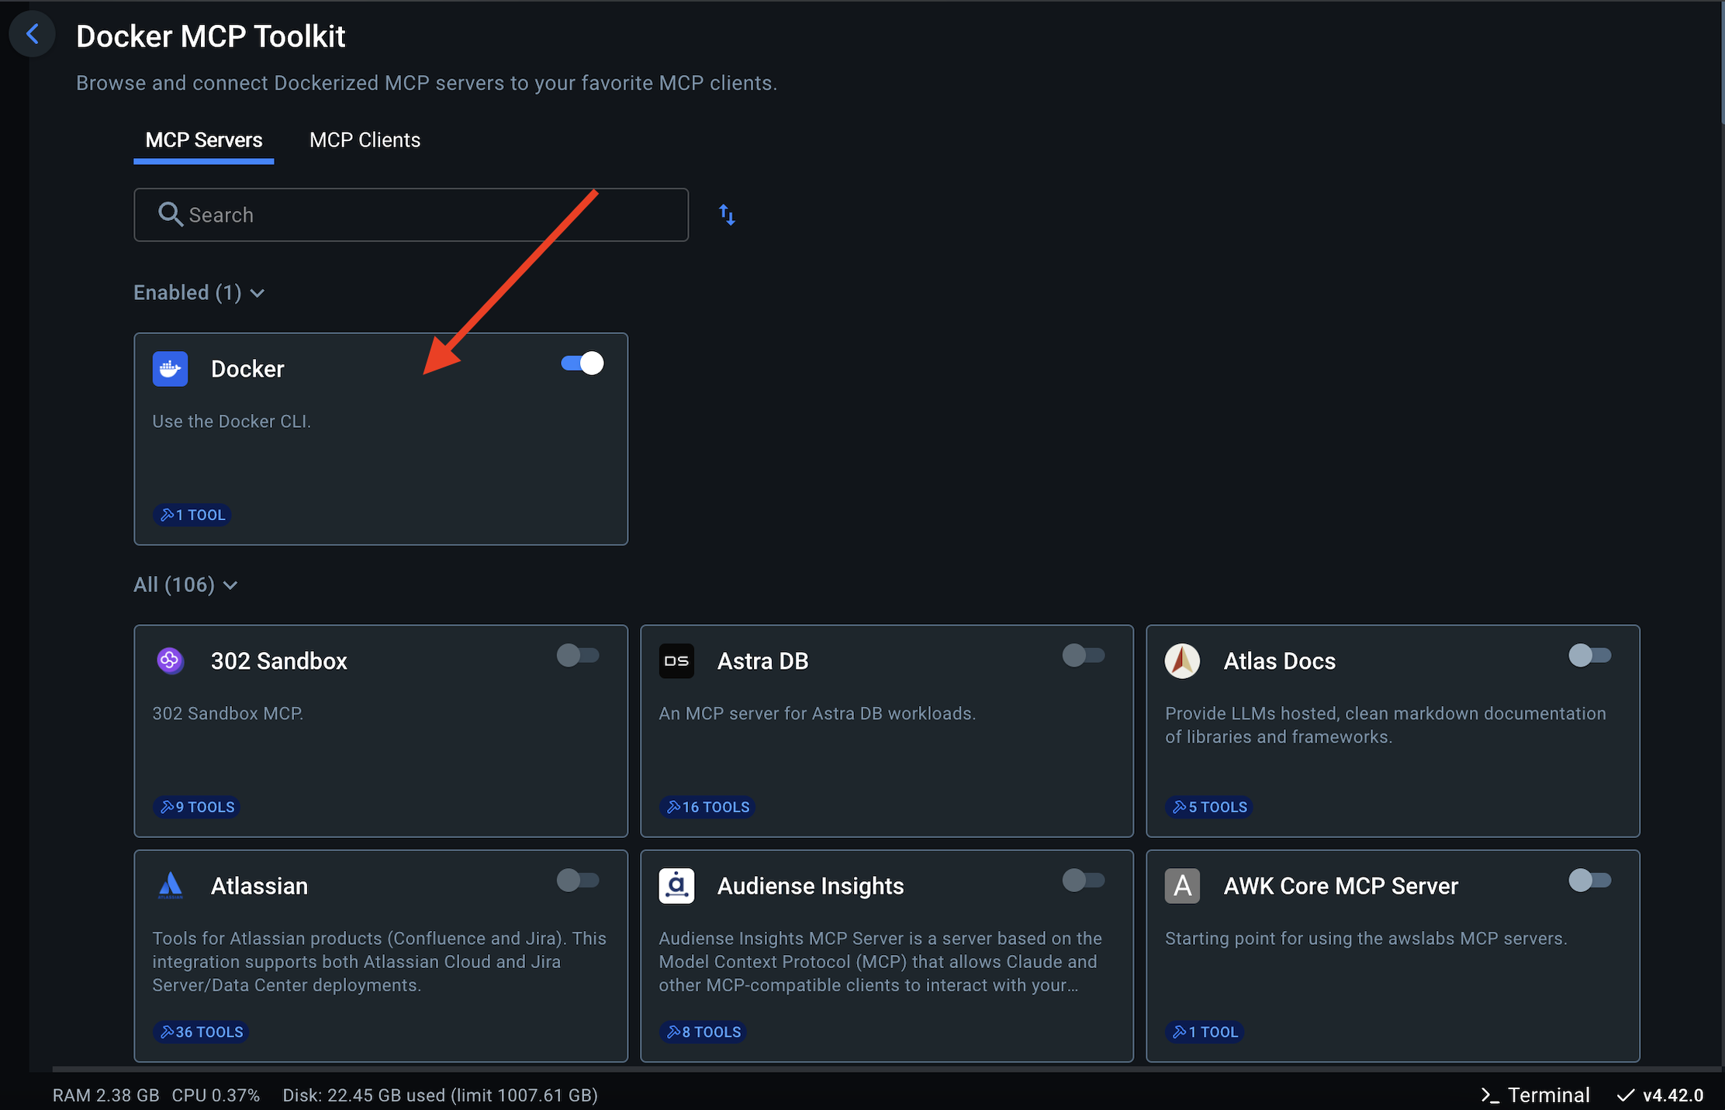Click the 36 TOOLS badge on Atlassian

pyautogui.click(x=201, y=1032)
